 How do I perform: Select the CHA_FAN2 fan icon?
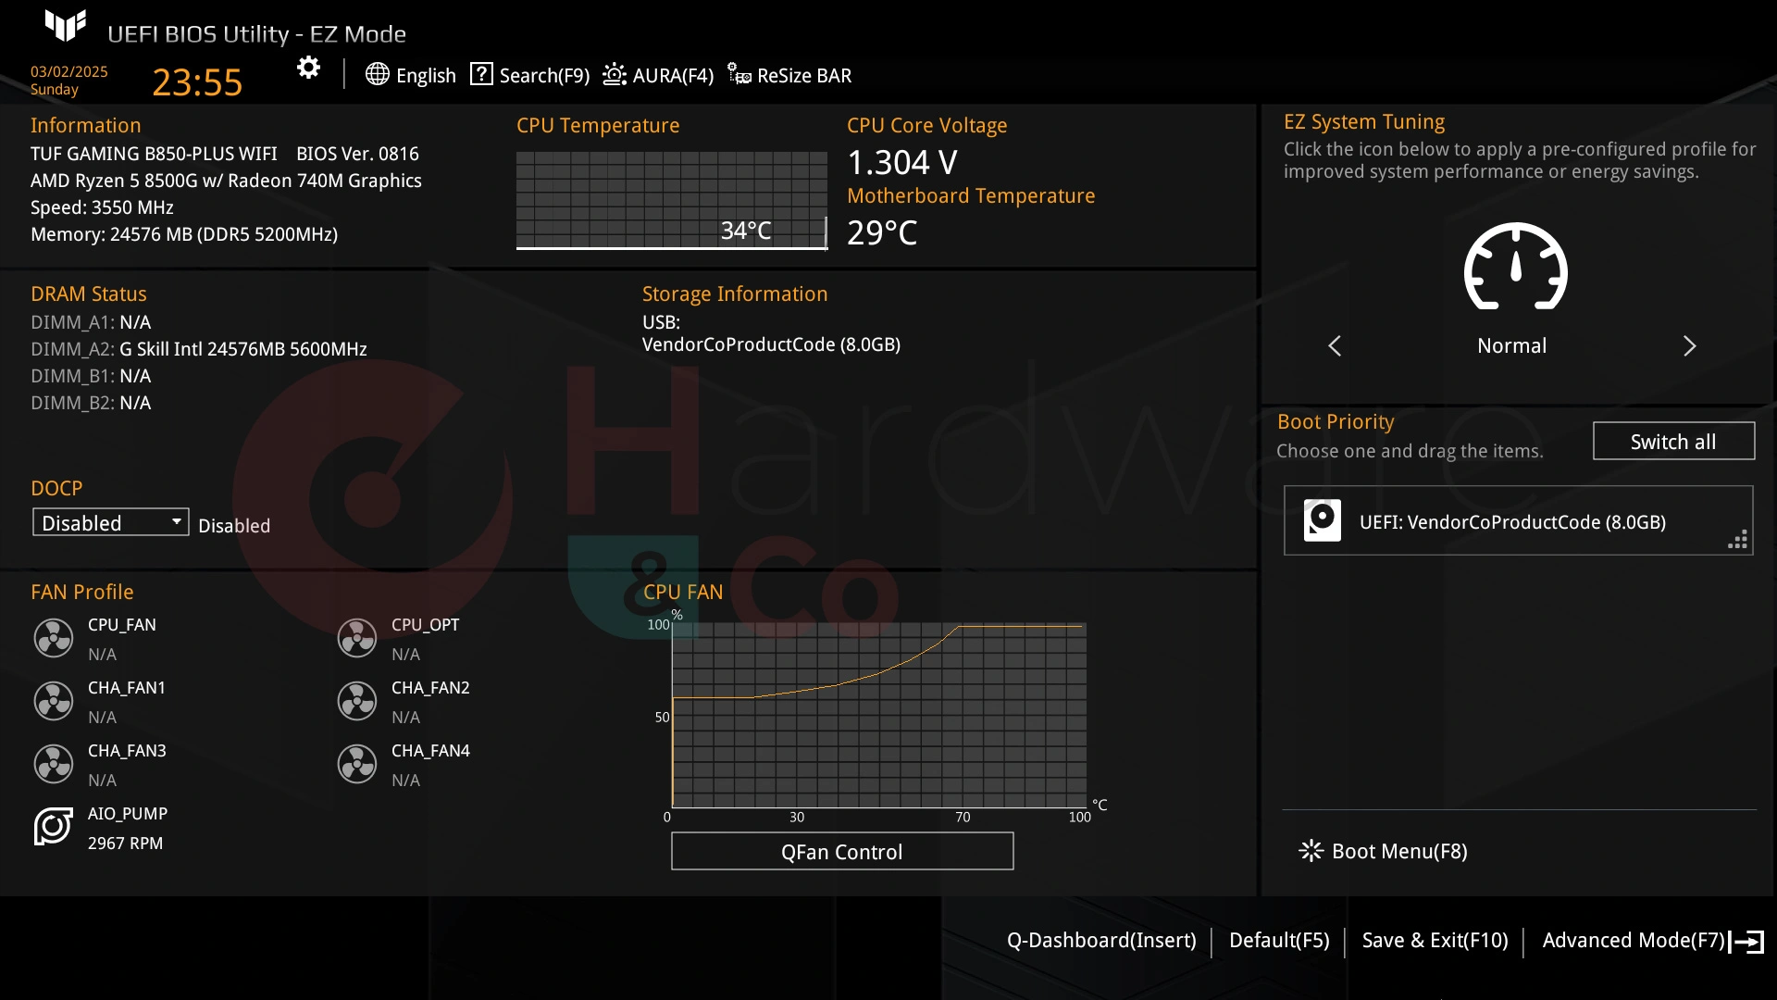pos(357,701)
